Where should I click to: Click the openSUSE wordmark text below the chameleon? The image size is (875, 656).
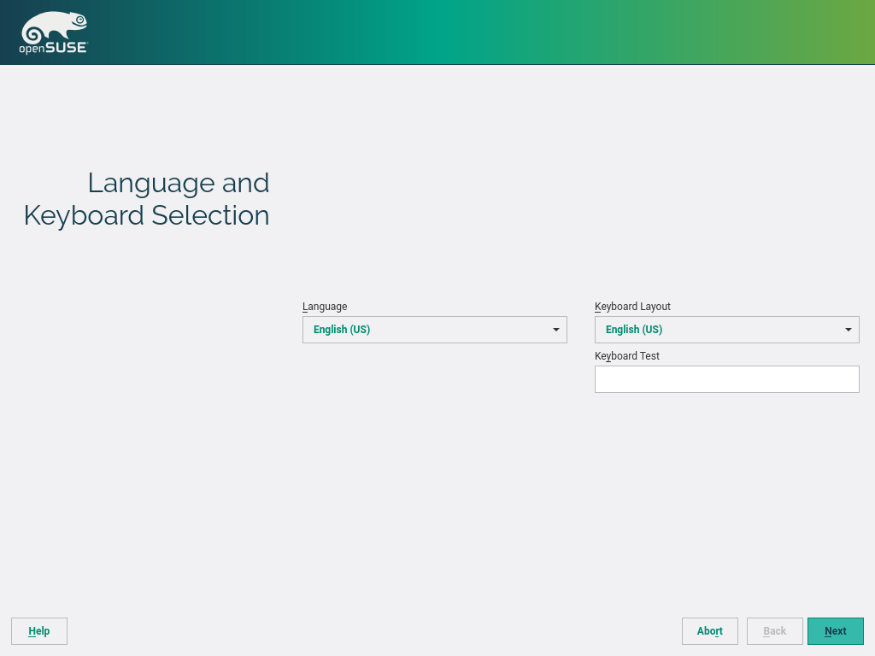pyautogui.click(x=53, y=49)
